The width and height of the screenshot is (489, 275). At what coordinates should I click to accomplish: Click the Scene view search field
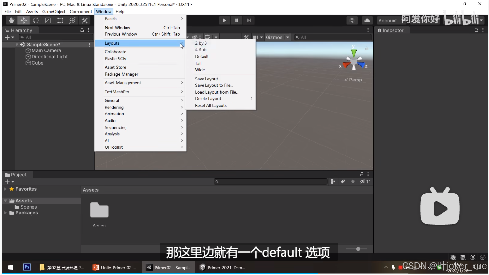[x=333, y=37]
